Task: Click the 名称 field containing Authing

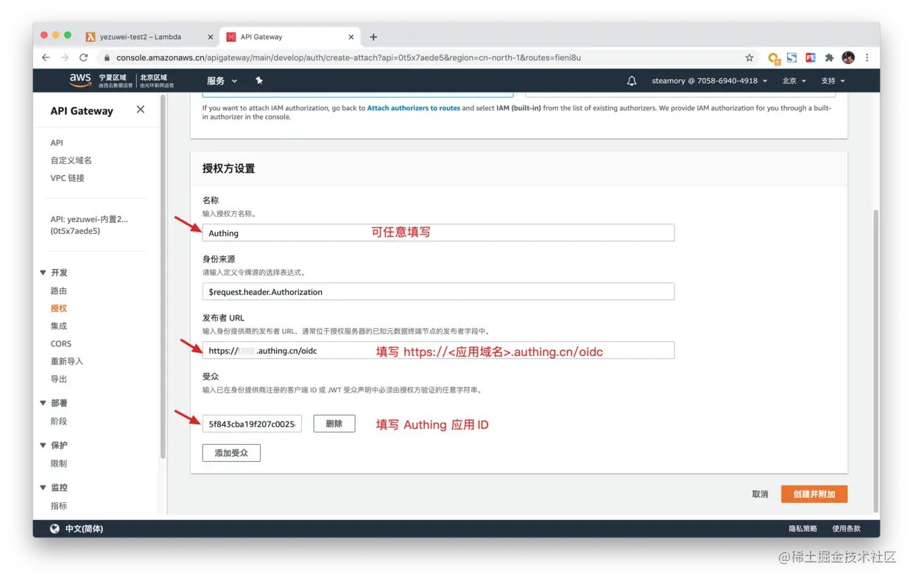Action: pyautogui.click(x=438, y=232)
